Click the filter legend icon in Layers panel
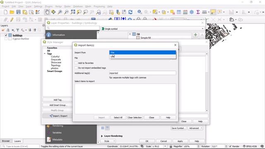The height and width of the screenshot is (149, 265). (x=17, y=30)
